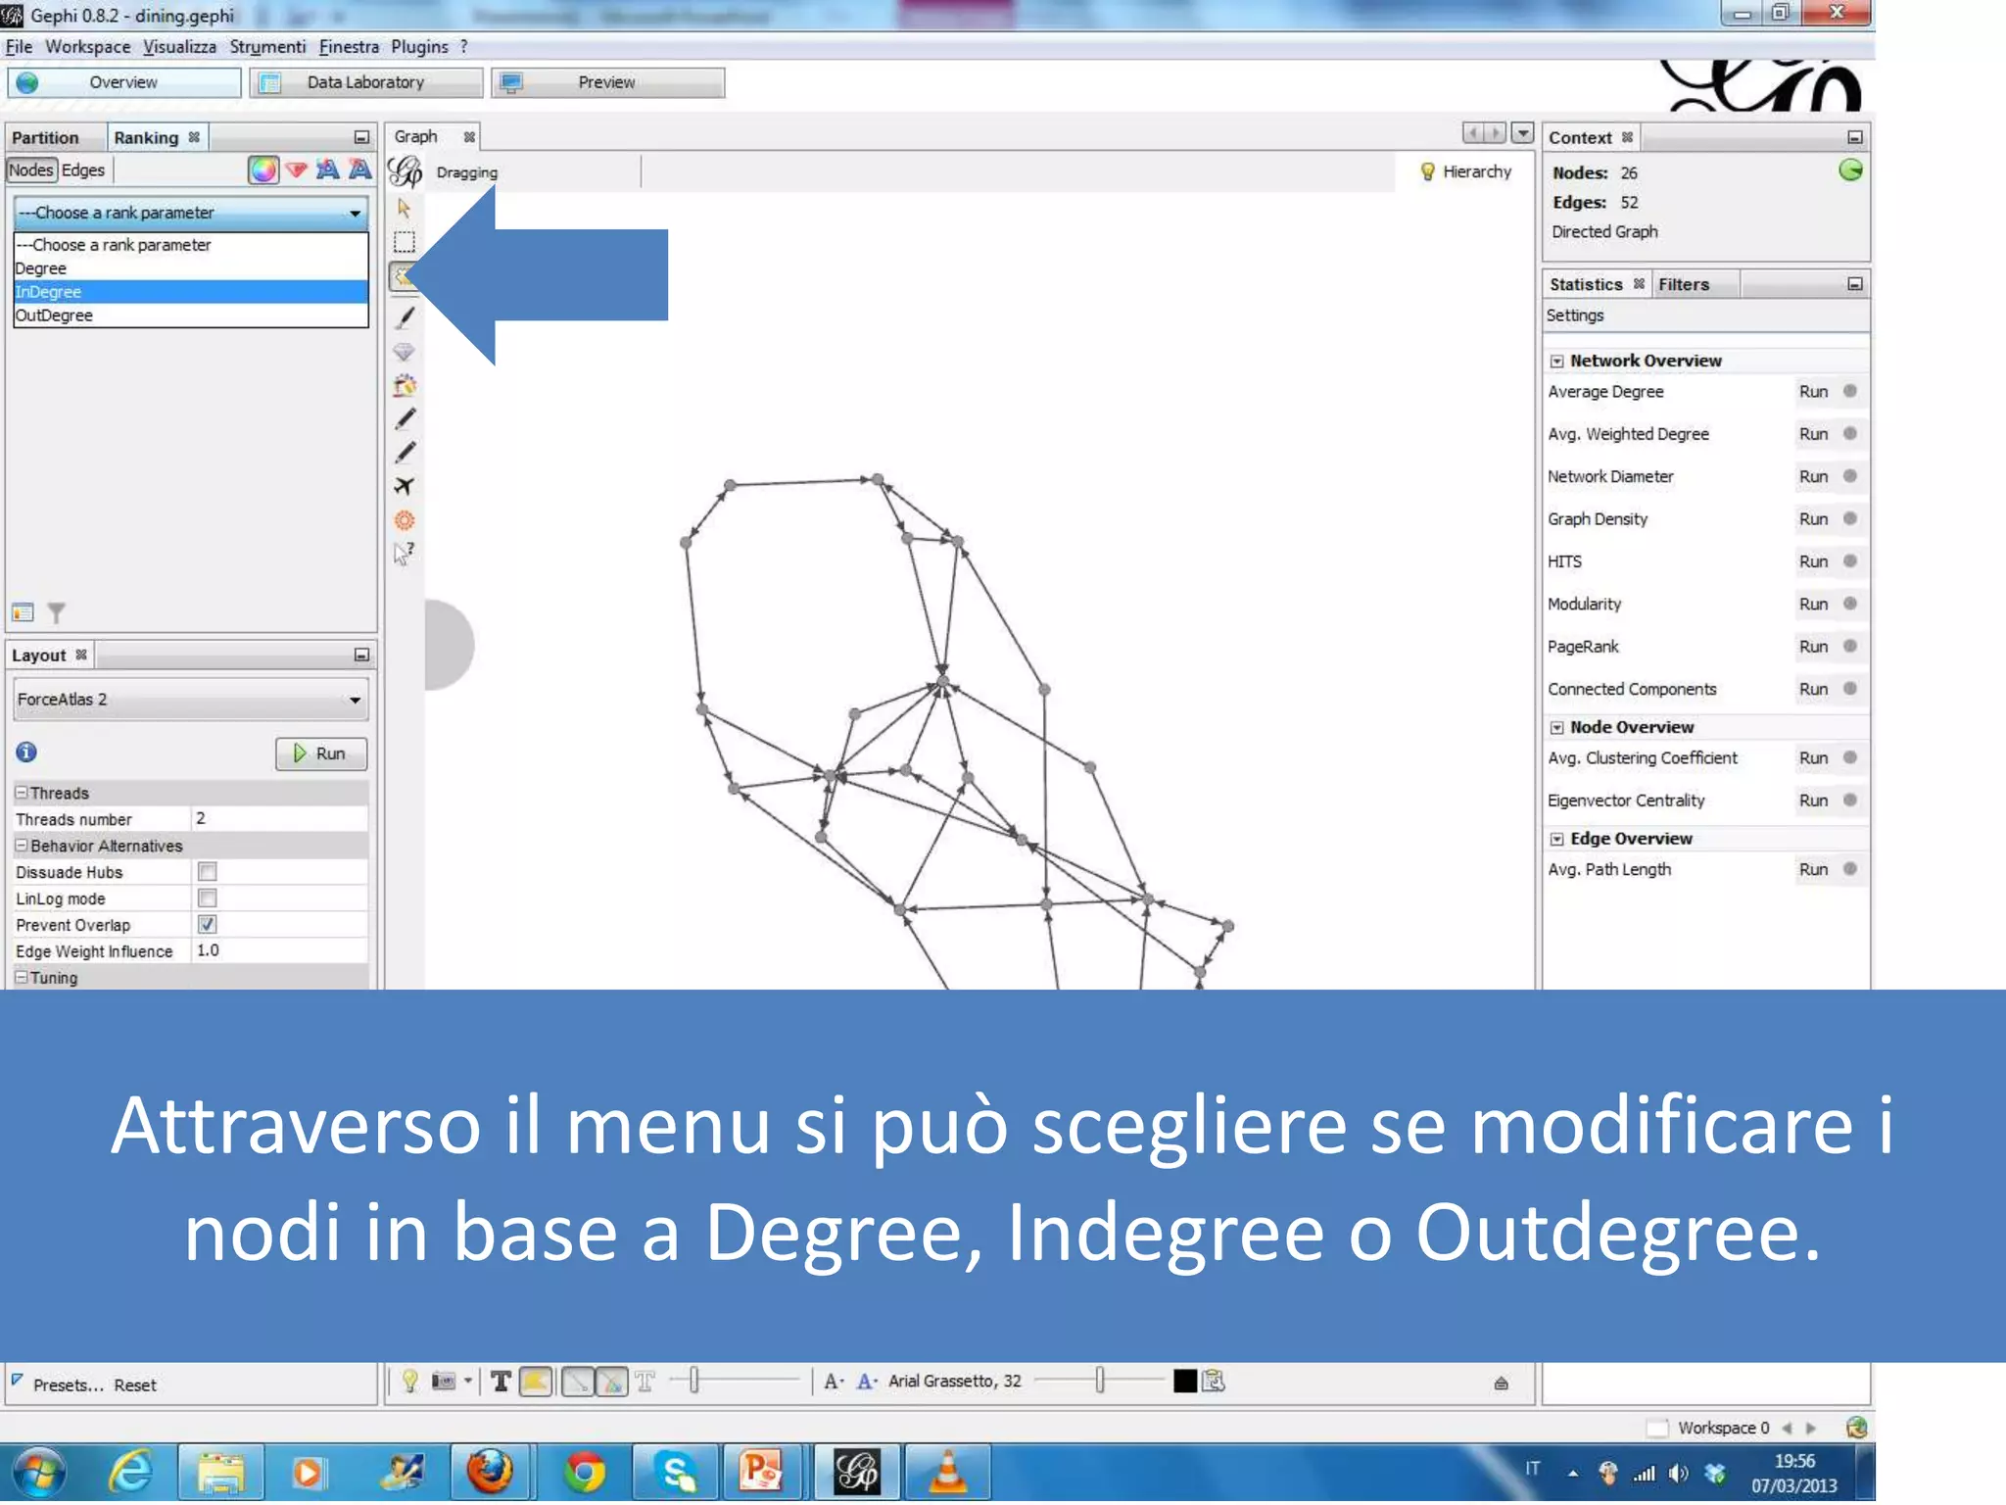Select the rectangle selection tool

(404, 242)
